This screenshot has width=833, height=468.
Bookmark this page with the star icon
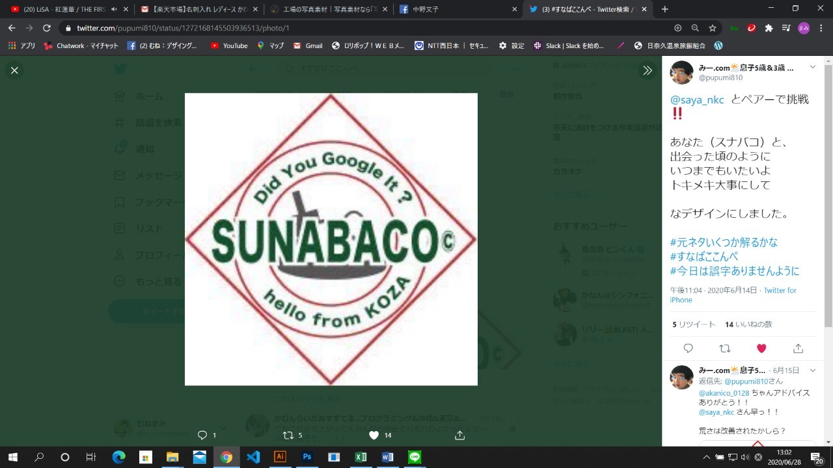click(x=713, y=28)
